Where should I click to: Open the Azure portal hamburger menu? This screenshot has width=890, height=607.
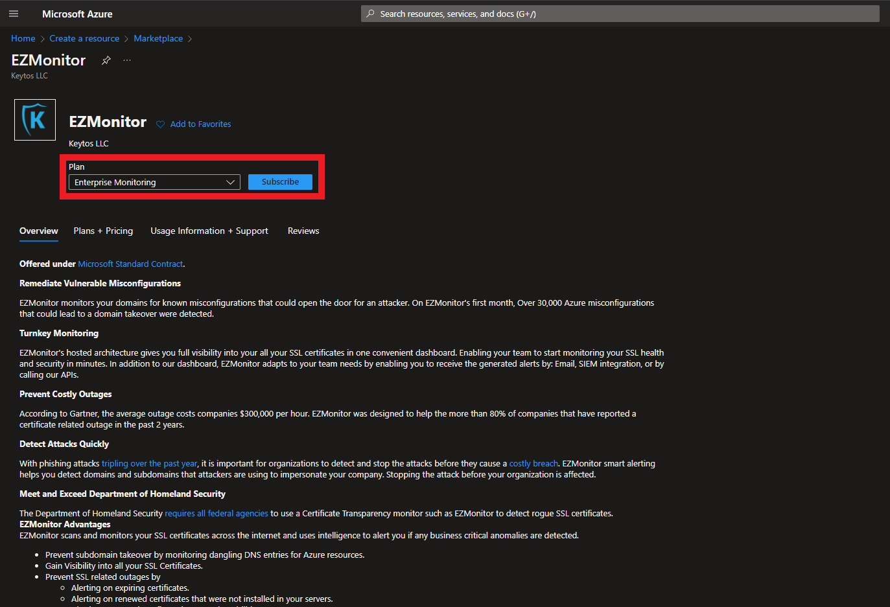(14, 14)
